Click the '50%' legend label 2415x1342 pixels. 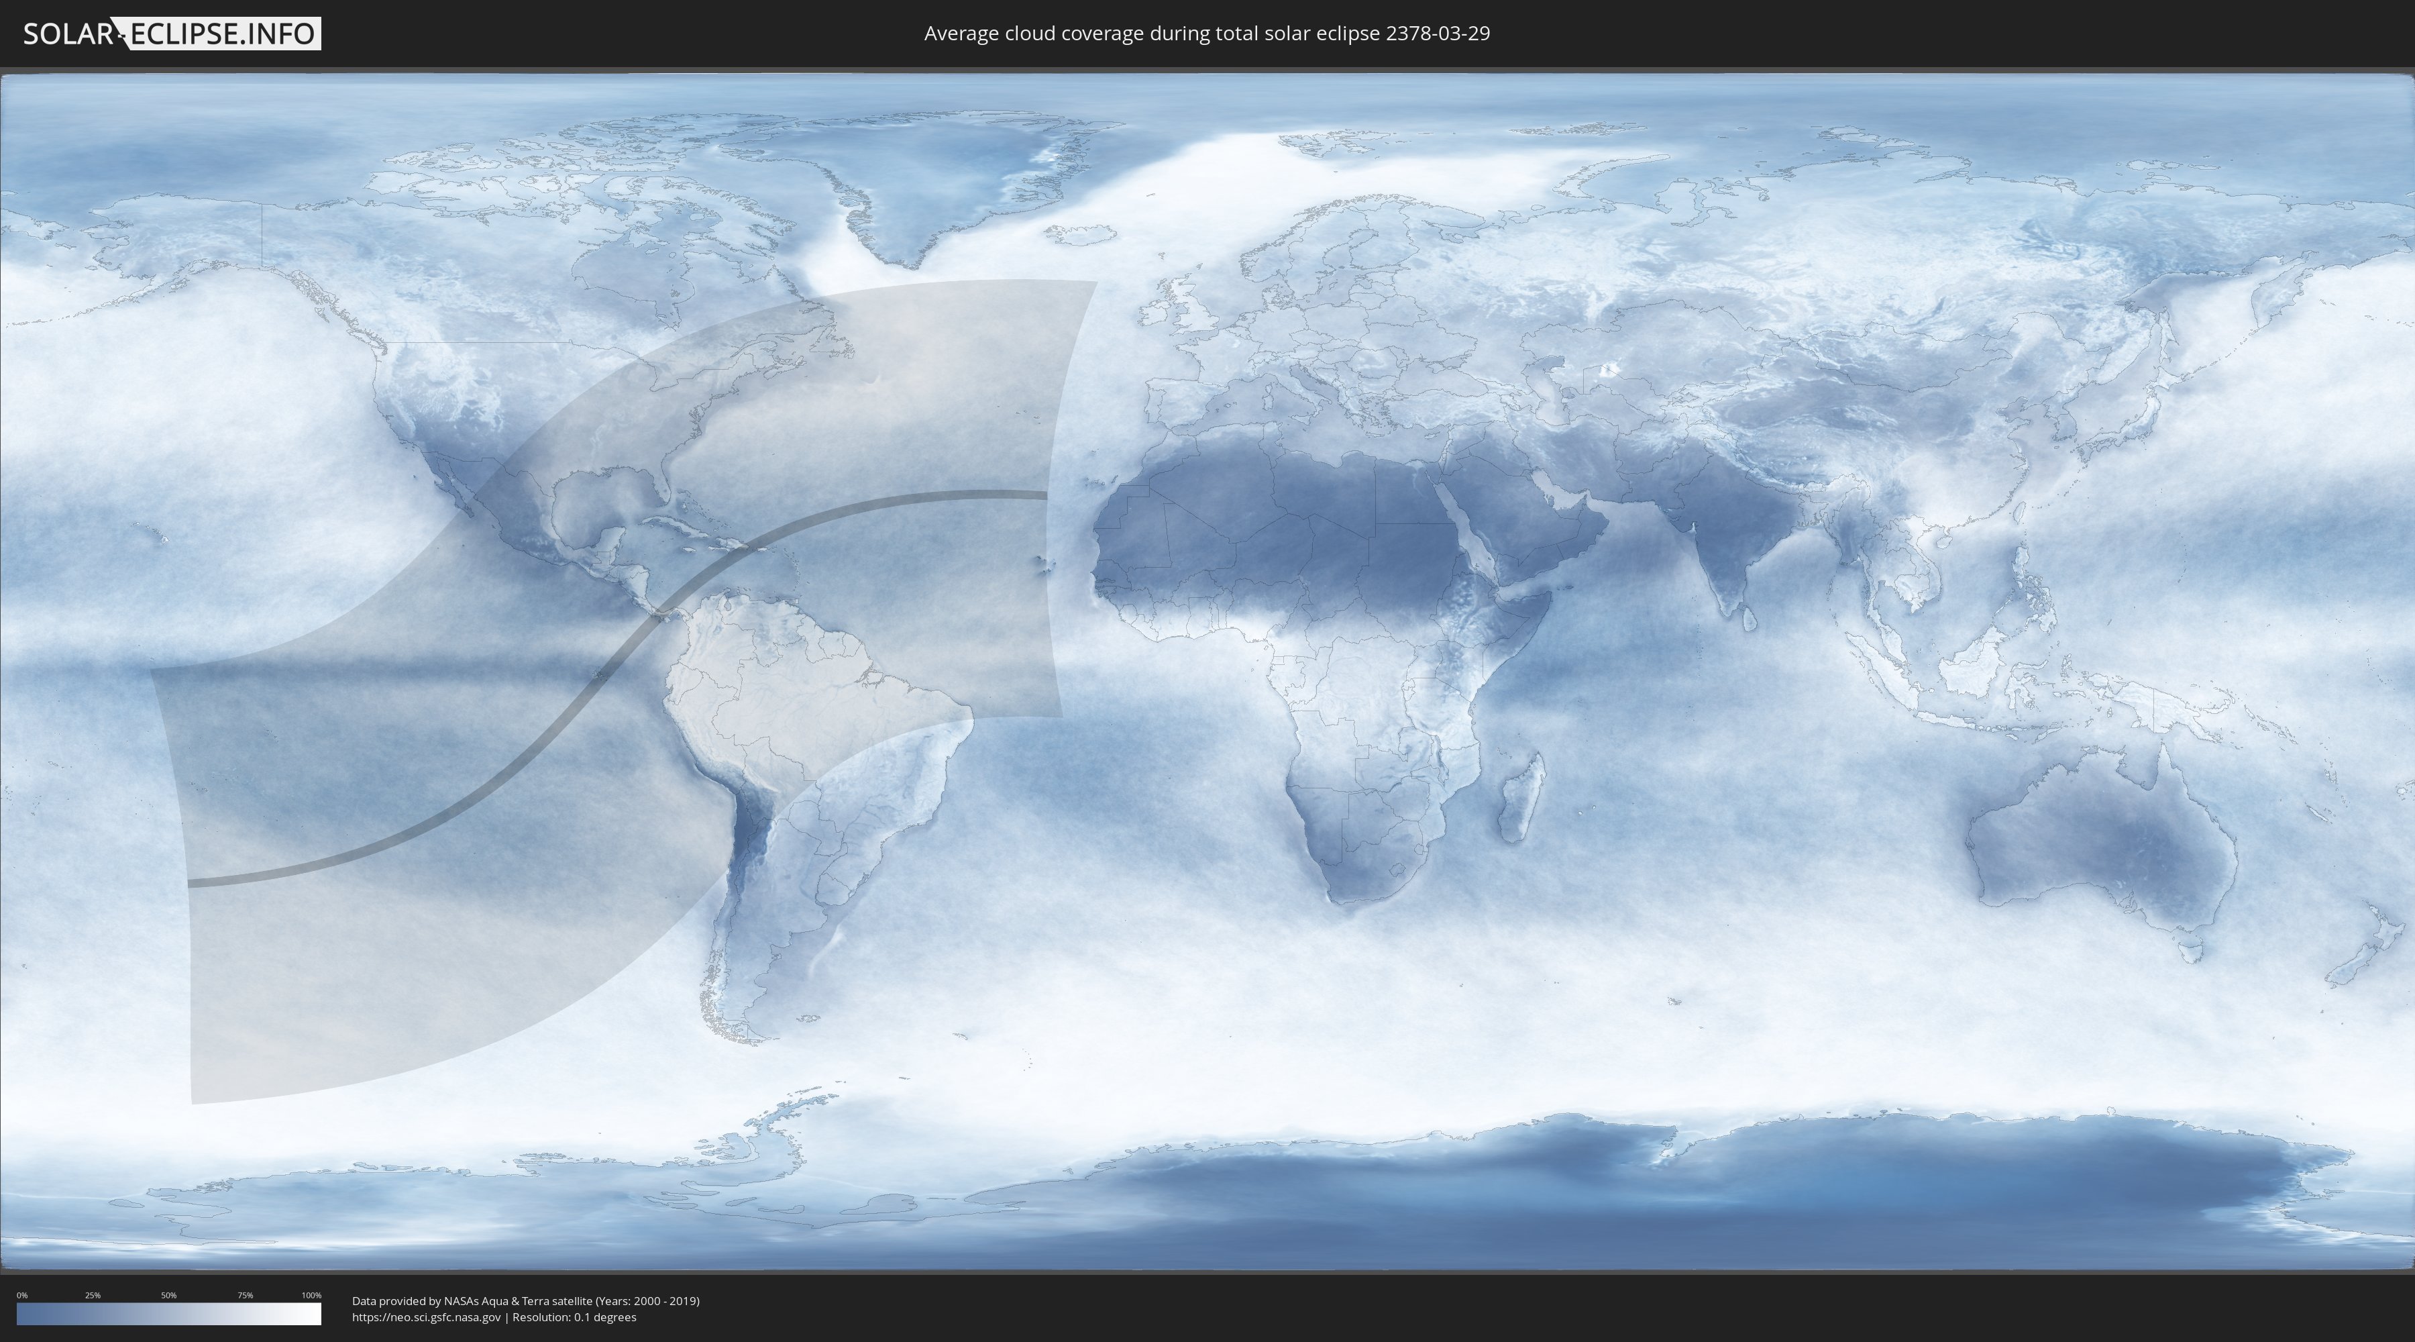point(169,1295)
